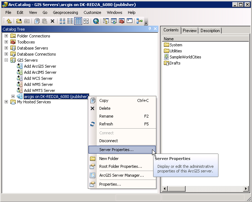Click the Contents scrollbar left arrow
Screen dimensions: 252x202
click(x=165, y=188)
